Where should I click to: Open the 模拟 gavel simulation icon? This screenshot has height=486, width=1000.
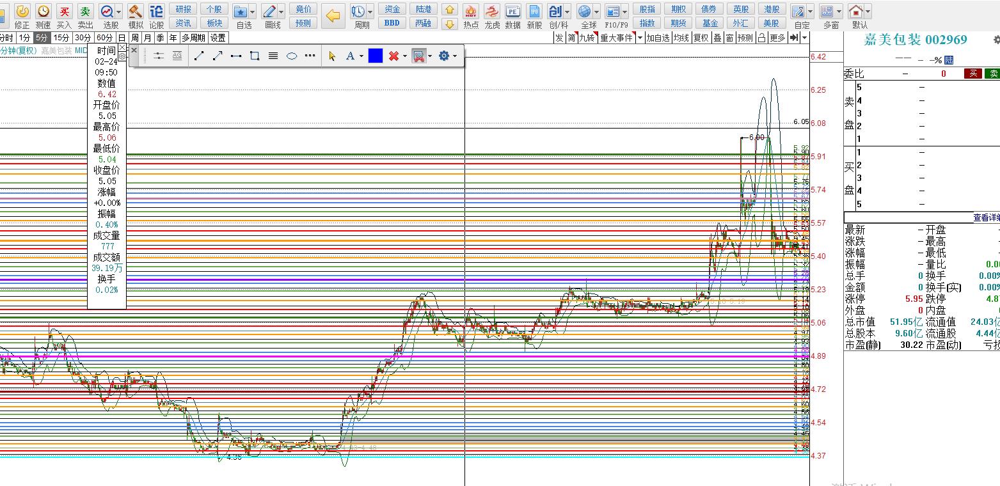click(x=136, y=12)
